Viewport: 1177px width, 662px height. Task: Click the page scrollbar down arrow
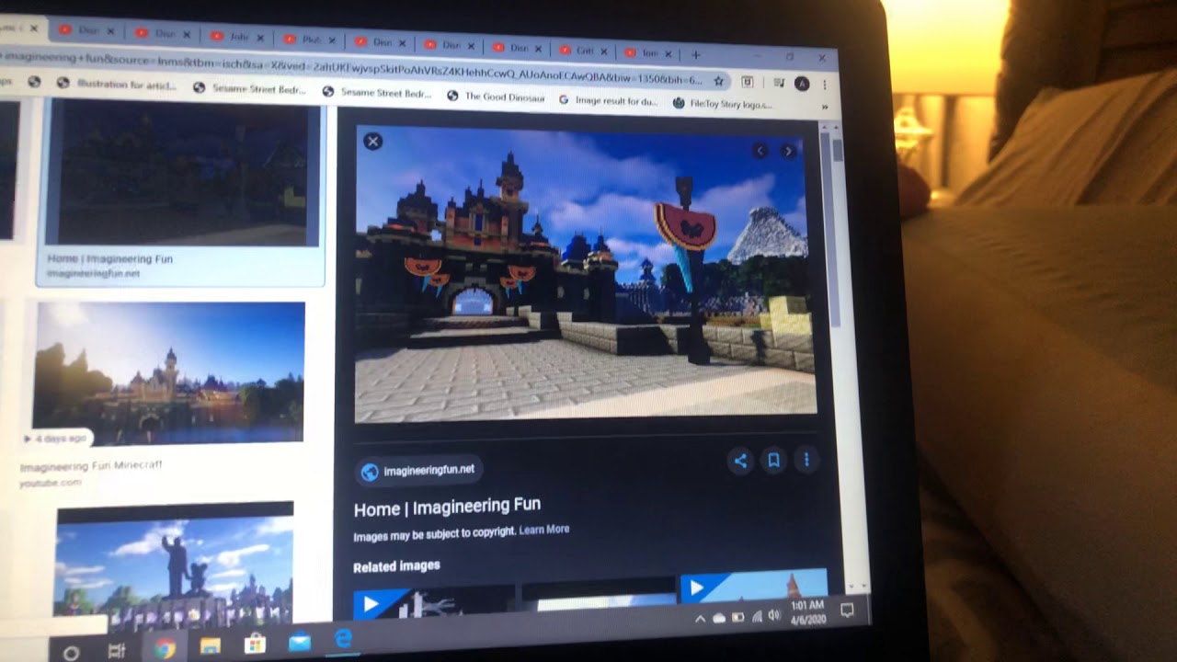pos(862,585)
